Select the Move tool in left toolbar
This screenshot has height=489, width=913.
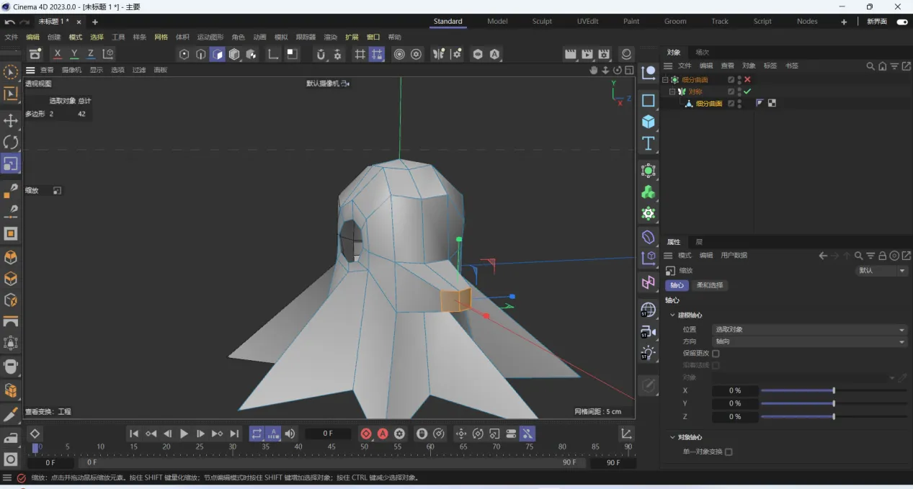11,120
